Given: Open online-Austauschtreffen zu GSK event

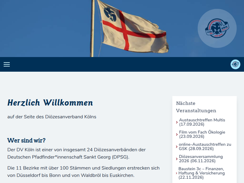Looking at the screenshot, I should tap(205, 146).
